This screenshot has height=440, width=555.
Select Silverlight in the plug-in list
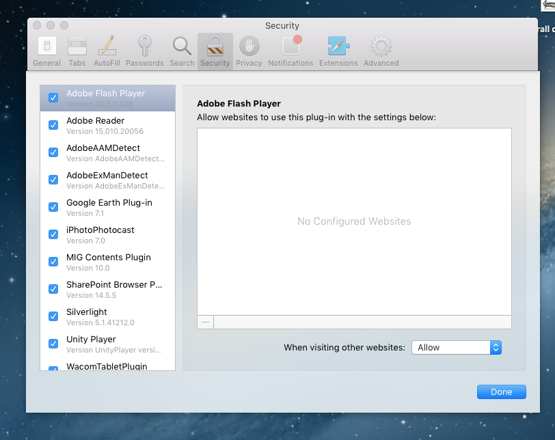(x=107, y=316)
